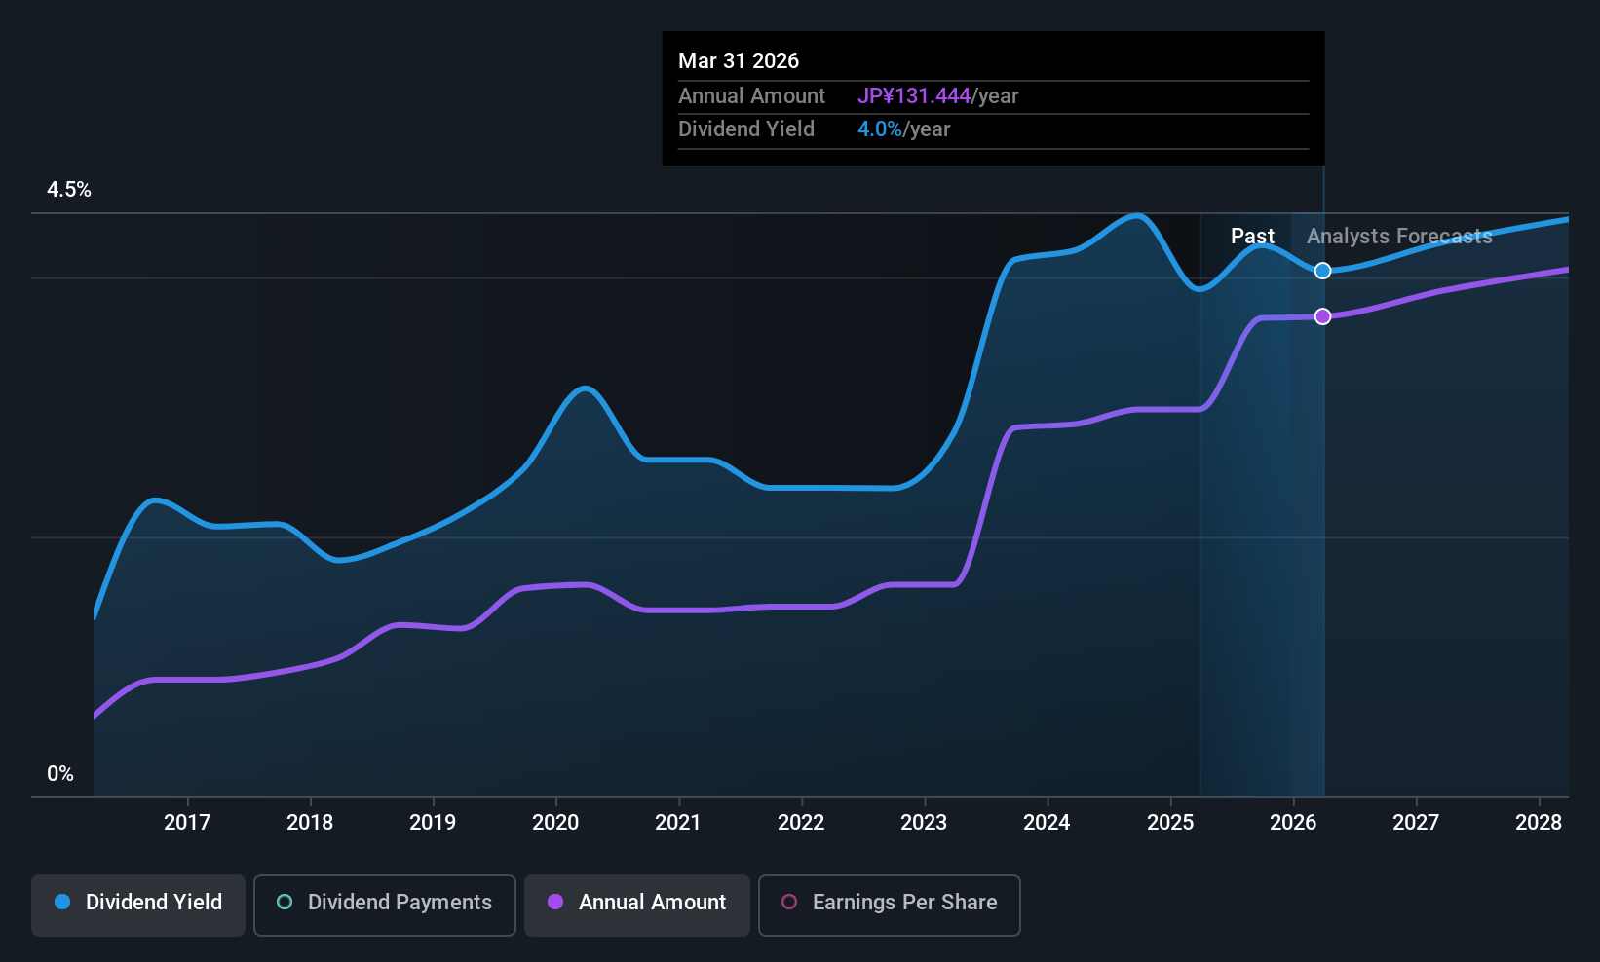The height and width of the screenshot is (962, 1600).
Task: Click the 4.5% y-axis label
Action: (69, 190)
